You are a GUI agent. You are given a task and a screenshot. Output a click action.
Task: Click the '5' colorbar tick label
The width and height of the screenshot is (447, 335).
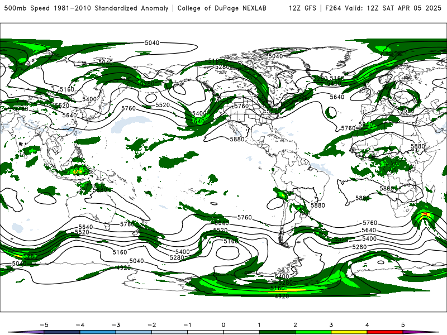coord(403,325)
